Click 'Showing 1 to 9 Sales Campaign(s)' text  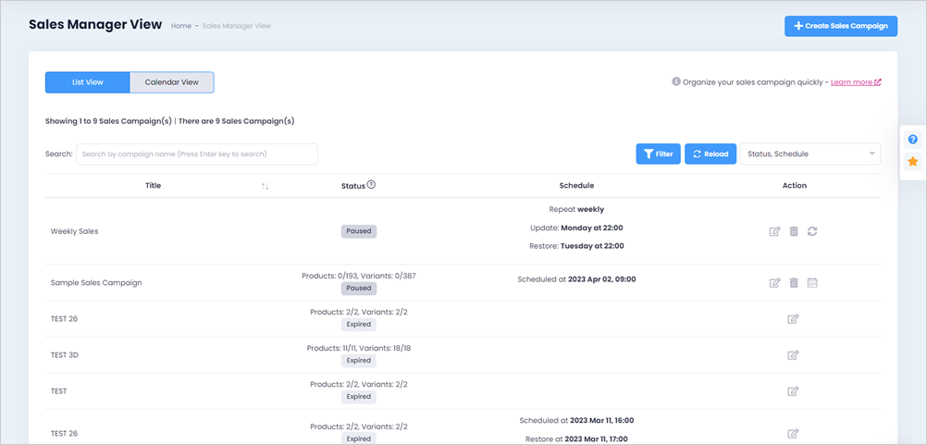pyautogui.click(x=108, y=121)
